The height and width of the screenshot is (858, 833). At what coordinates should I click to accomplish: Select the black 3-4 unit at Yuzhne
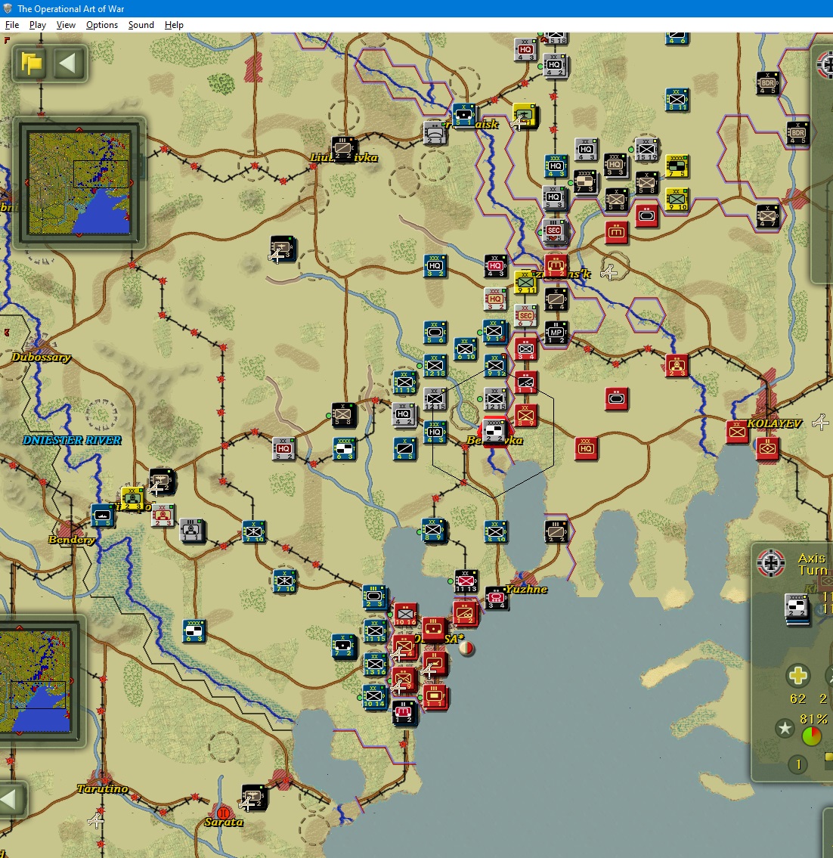[x=496, y=597]
